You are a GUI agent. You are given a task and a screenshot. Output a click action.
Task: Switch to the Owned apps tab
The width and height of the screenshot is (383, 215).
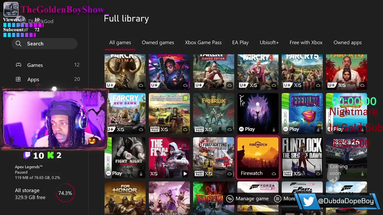click(347, 42)
